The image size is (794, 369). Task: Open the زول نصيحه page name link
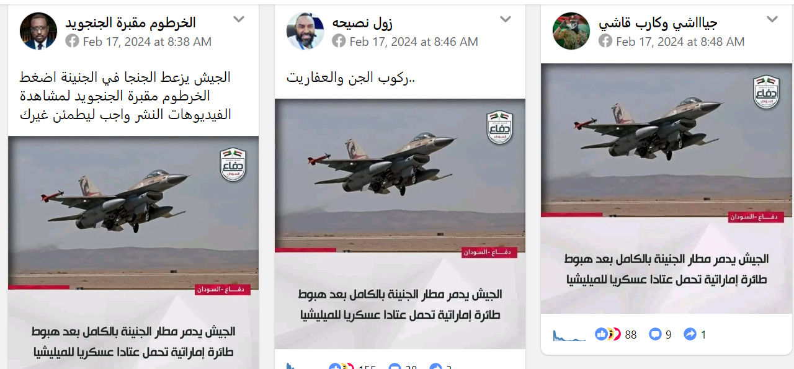click(362, 23)
